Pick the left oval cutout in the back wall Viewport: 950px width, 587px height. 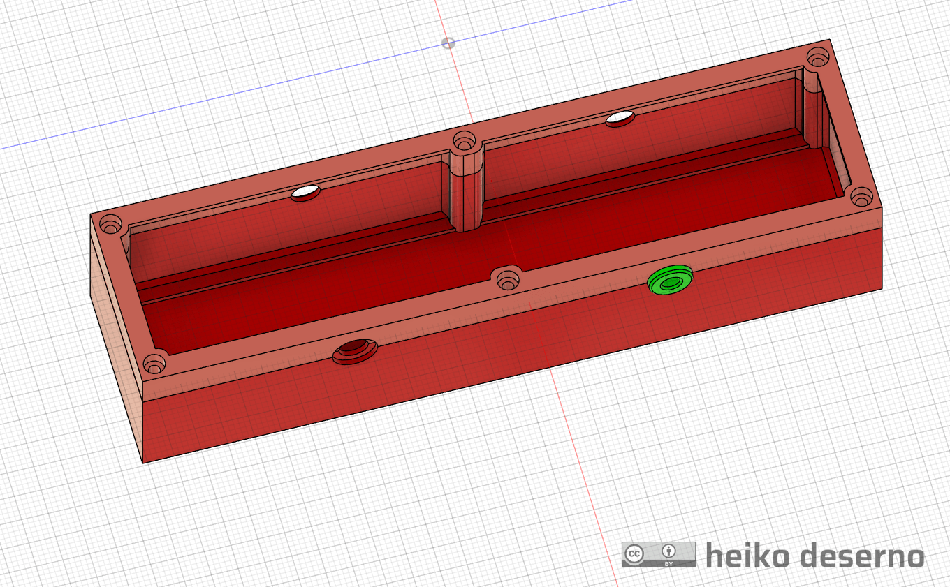[305, 193]
